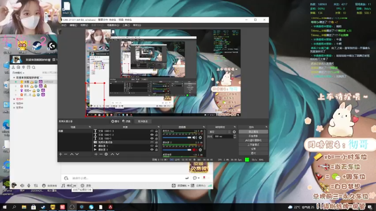Adjust transition duration stepper arrows
The height and width of the screenshot is (211, 376).
click(x=235, y=136)
